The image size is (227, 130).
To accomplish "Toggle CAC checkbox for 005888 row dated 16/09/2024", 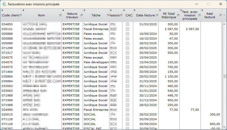I will click(x=127, y=34).
